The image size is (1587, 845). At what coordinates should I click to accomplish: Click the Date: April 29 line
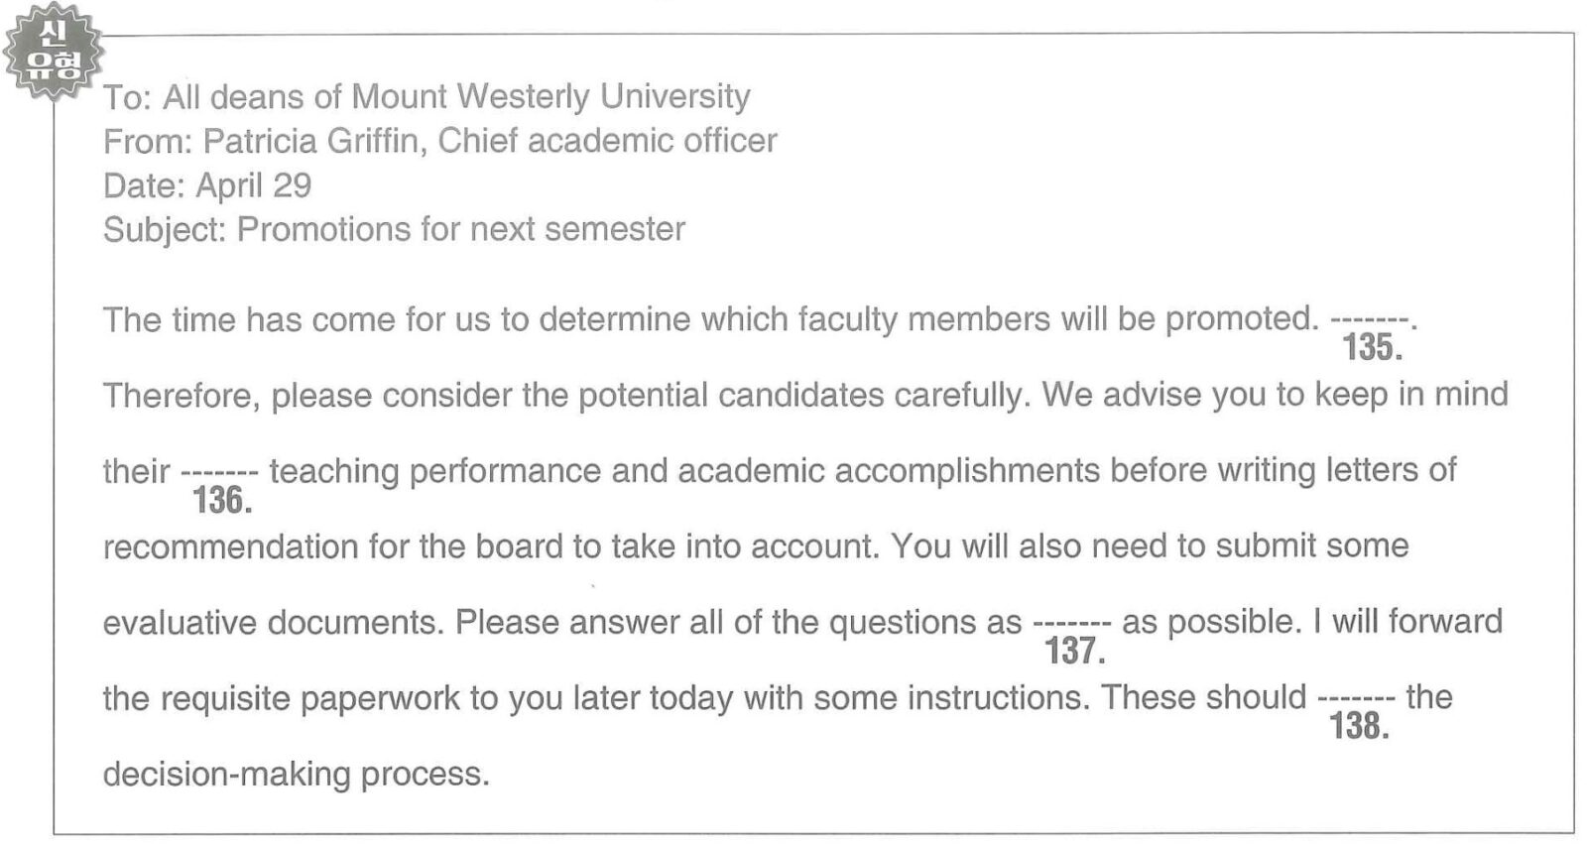coord(207,185)
